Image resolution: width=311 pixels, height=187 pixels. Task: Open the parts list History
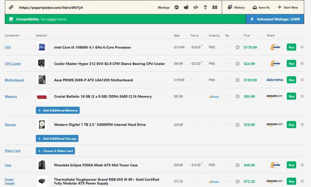pos(236,8)
